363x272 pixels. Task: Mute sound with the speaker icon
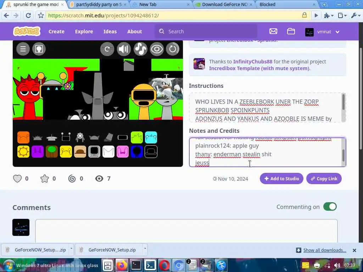click(x=124, y=49)
